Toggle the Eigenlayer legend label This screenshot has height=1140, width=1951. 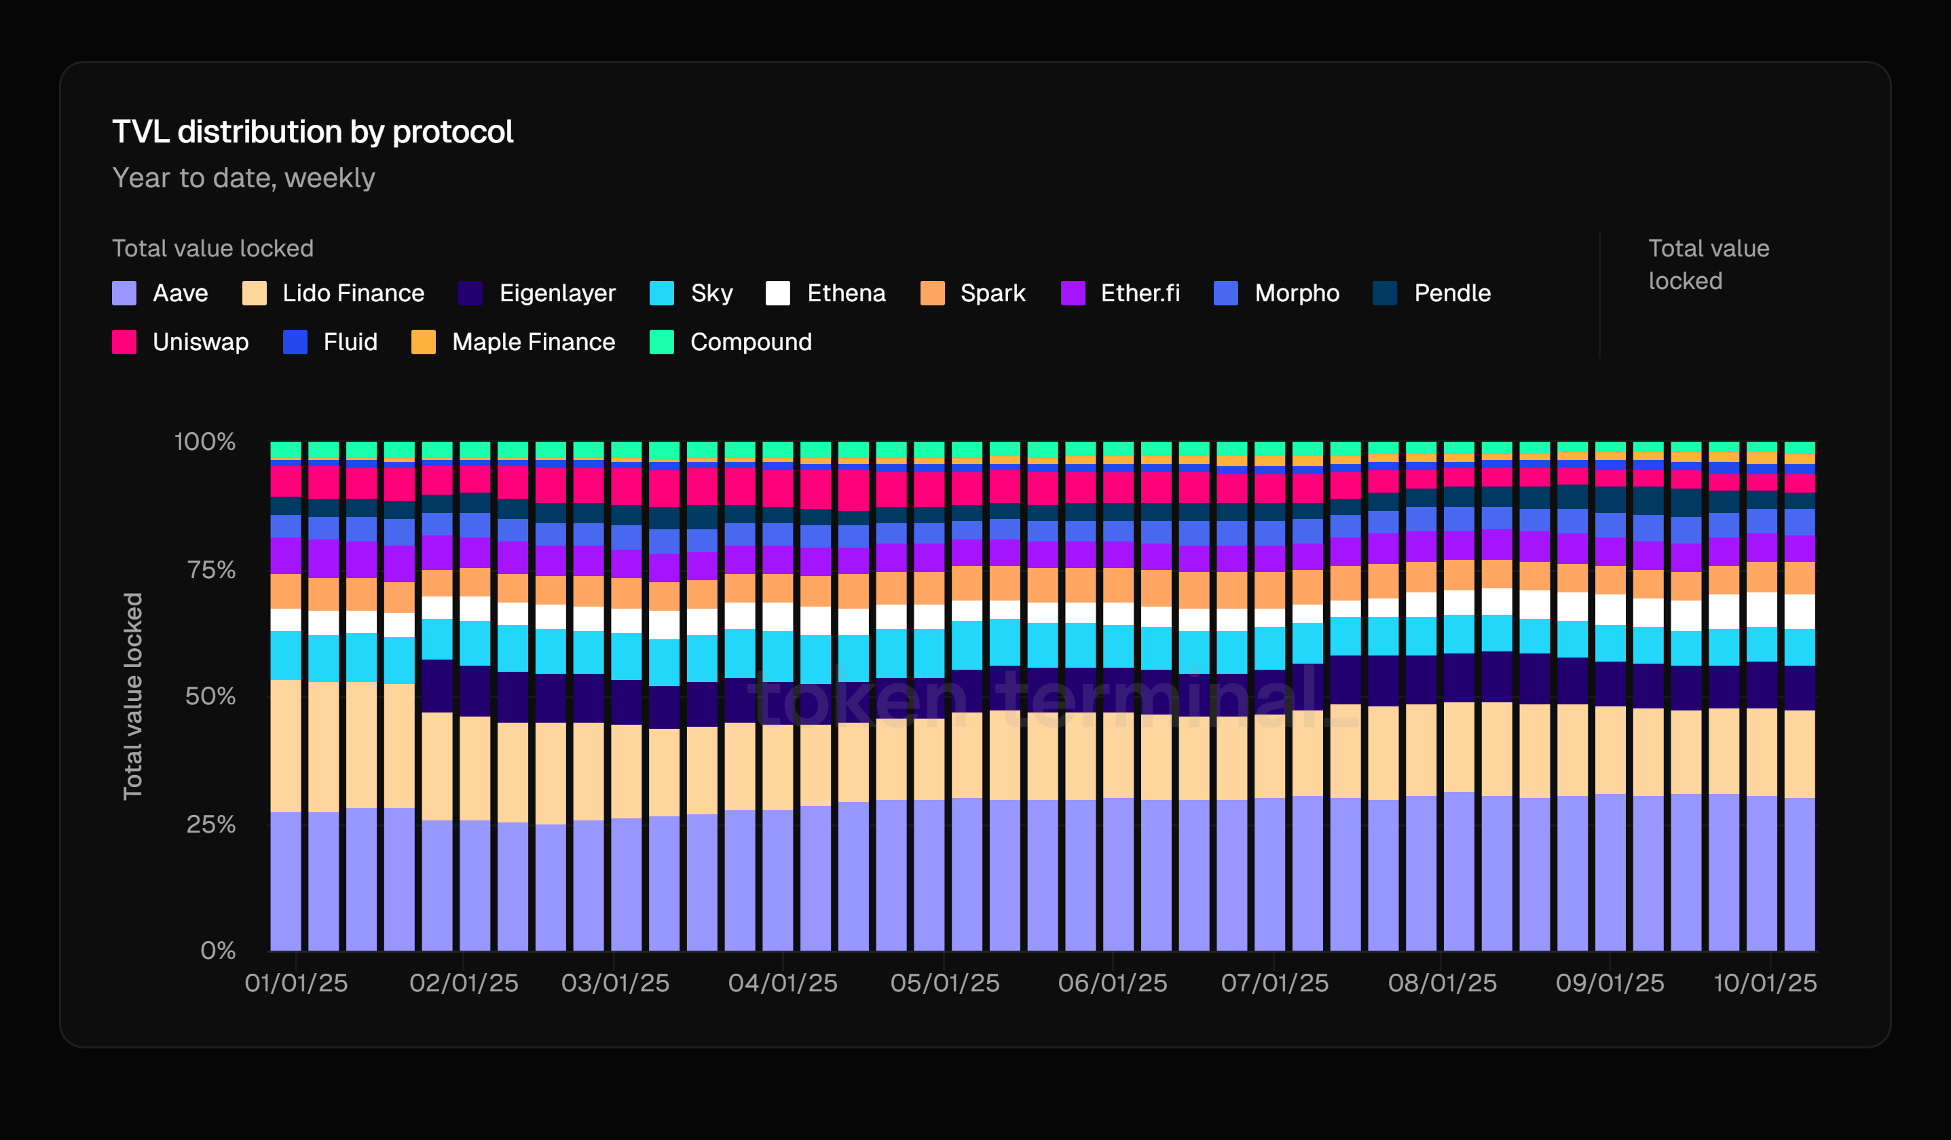click(557, 293)
